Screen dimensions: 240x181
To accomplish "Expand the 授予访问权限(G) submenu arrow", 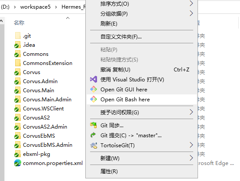I will tap(191, 112).
